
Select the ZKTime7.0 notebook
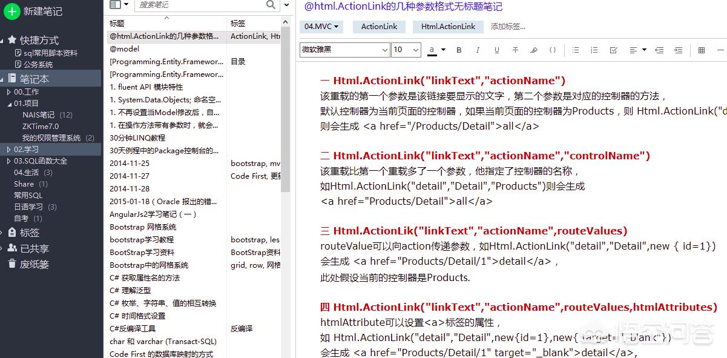click(41, 127)
